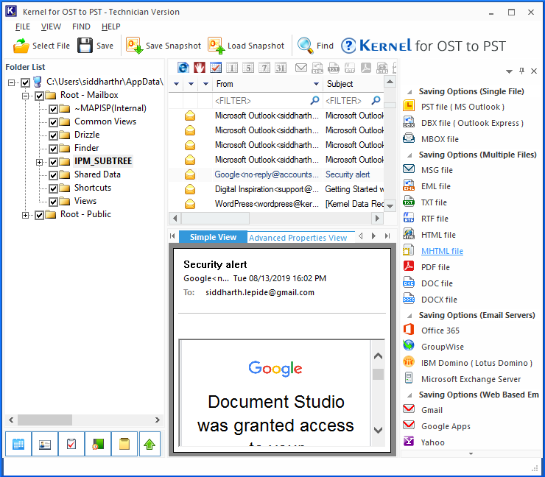
Task: Click the contacts card icon at bottom left
Action: [x=45, y=444]
